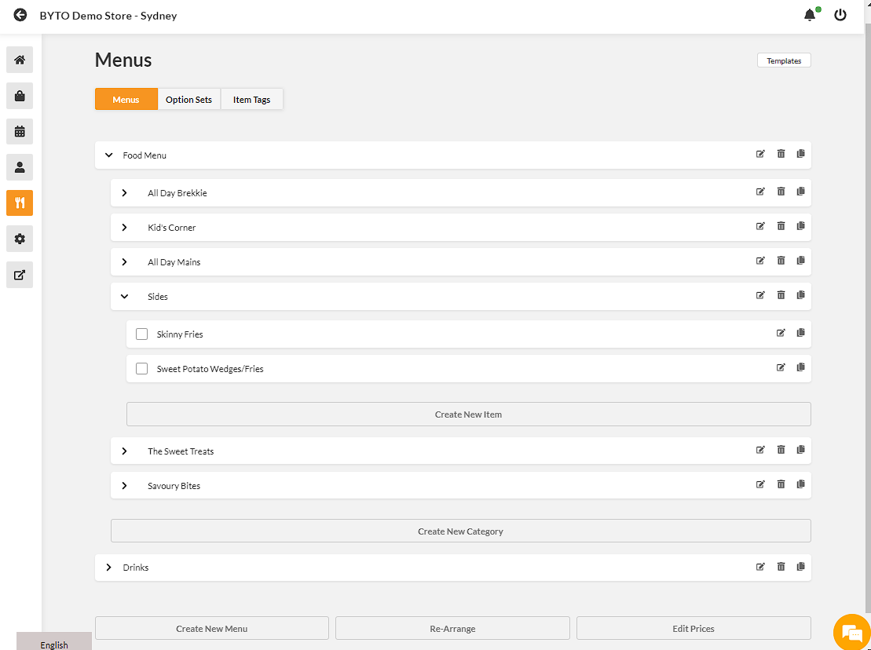The width and height of the screenshot is (871, 650).
Task: Duplicate the All Day Brekkie category
Action: click(800, 192)
